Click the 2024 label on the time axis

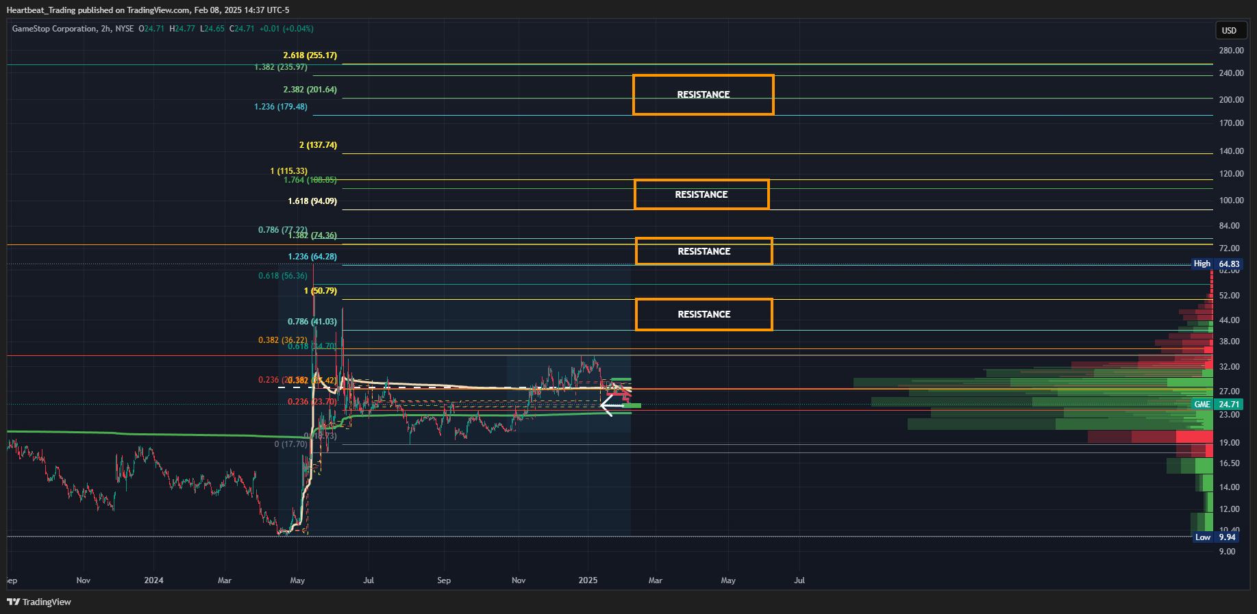click(x=153, y=580)
